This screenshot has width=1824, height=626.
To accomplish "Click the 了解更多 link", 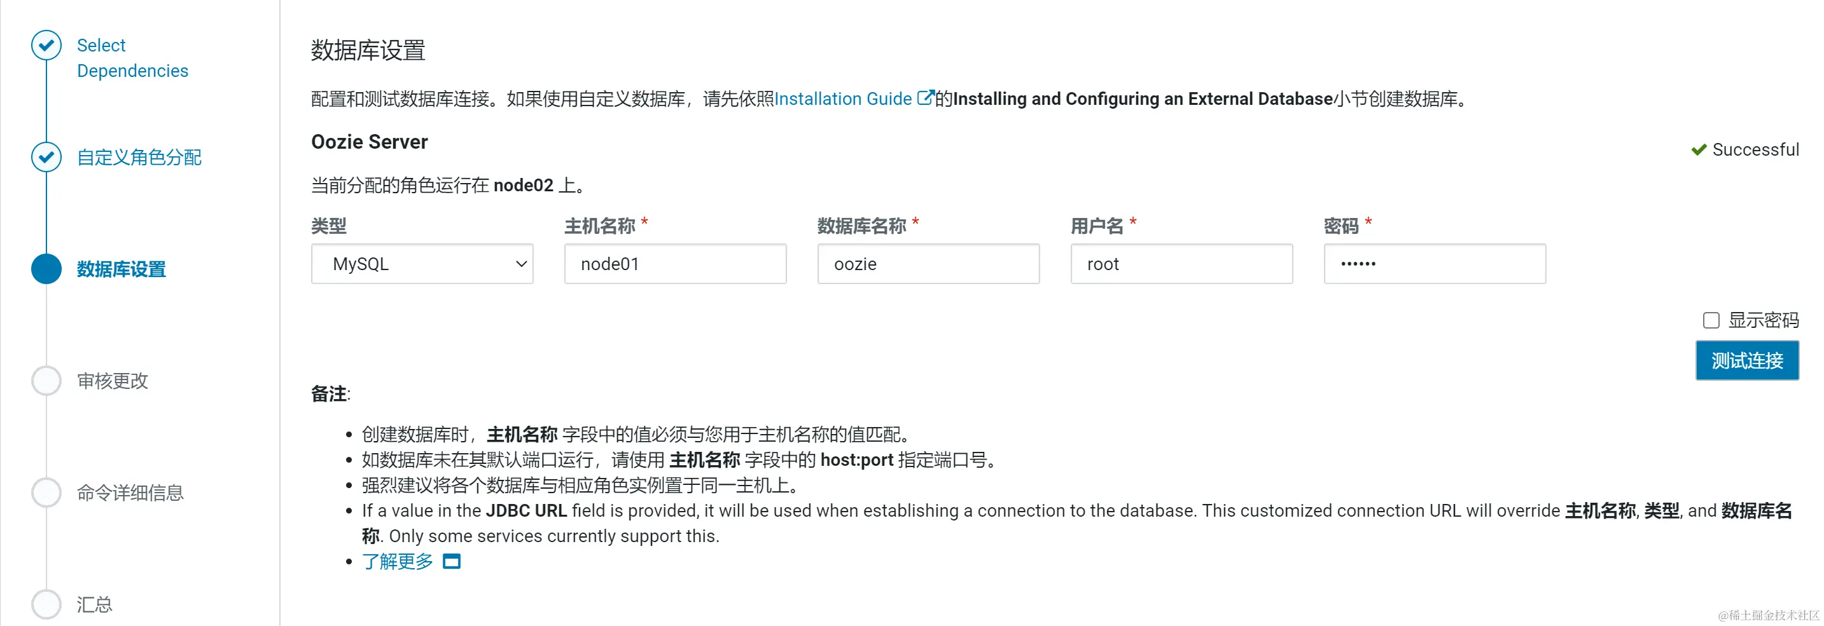I will click(396, 562).
